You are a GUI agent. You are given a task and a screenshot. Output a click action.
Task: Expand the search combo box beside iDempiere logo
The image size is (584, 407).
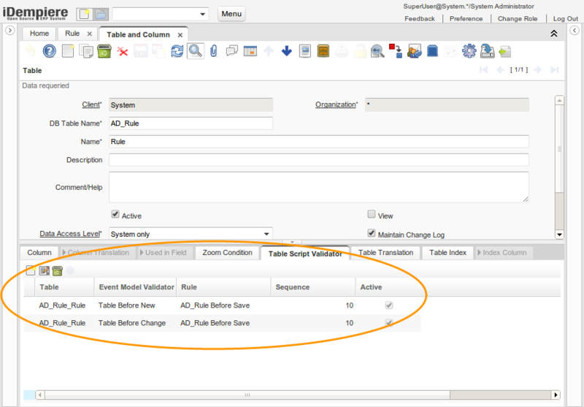pyautogui.click(x=202, y=14)
